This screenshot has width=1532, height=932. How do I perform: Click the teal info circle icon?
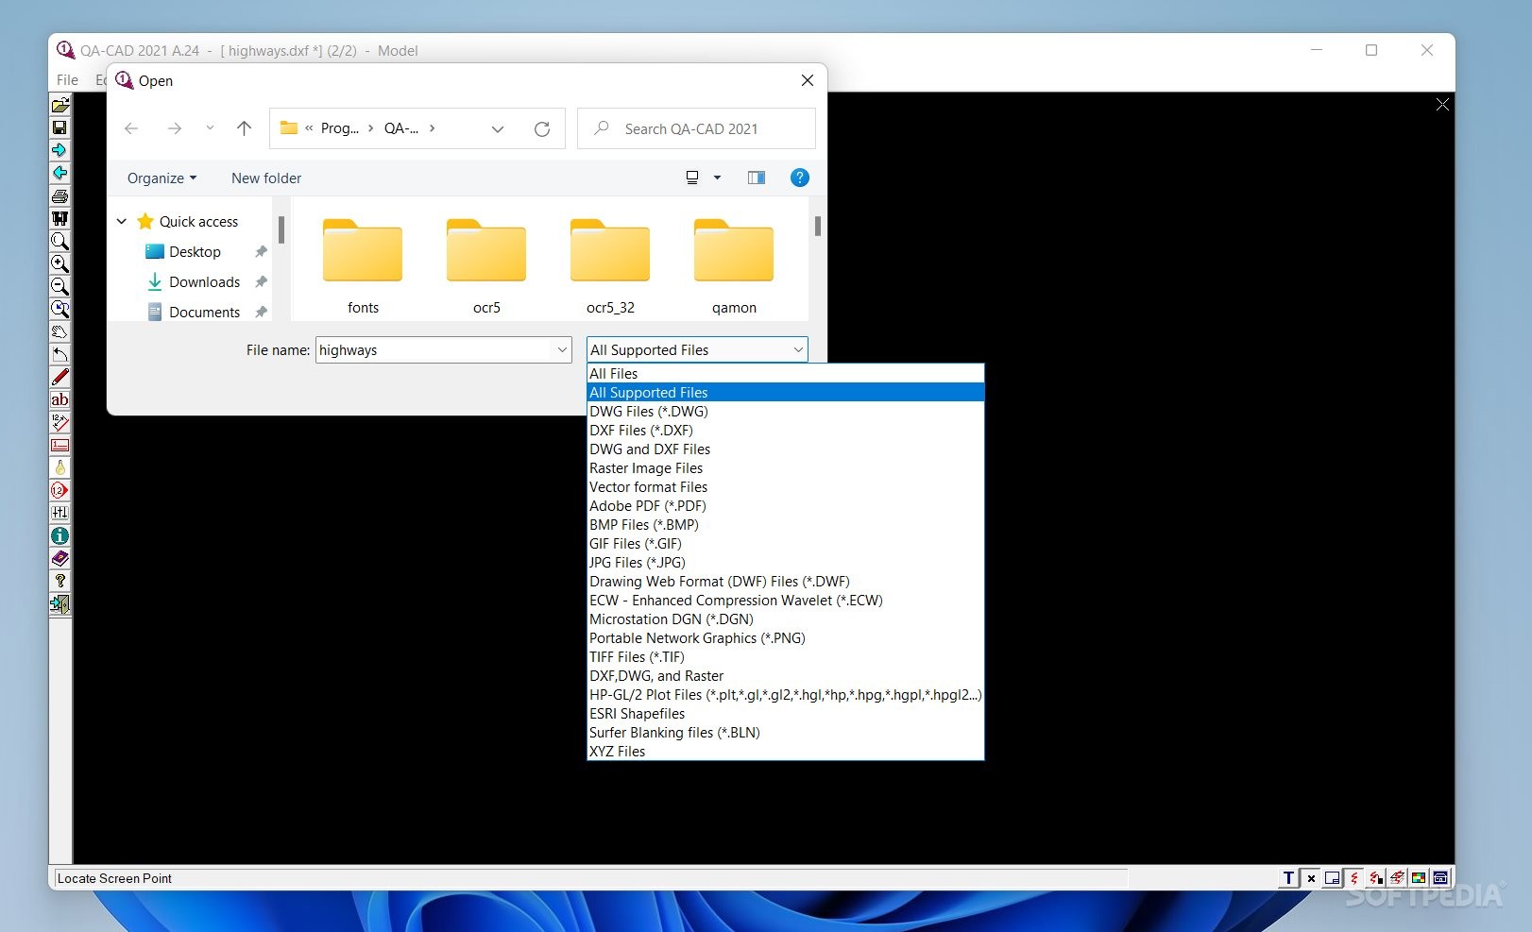60,535
